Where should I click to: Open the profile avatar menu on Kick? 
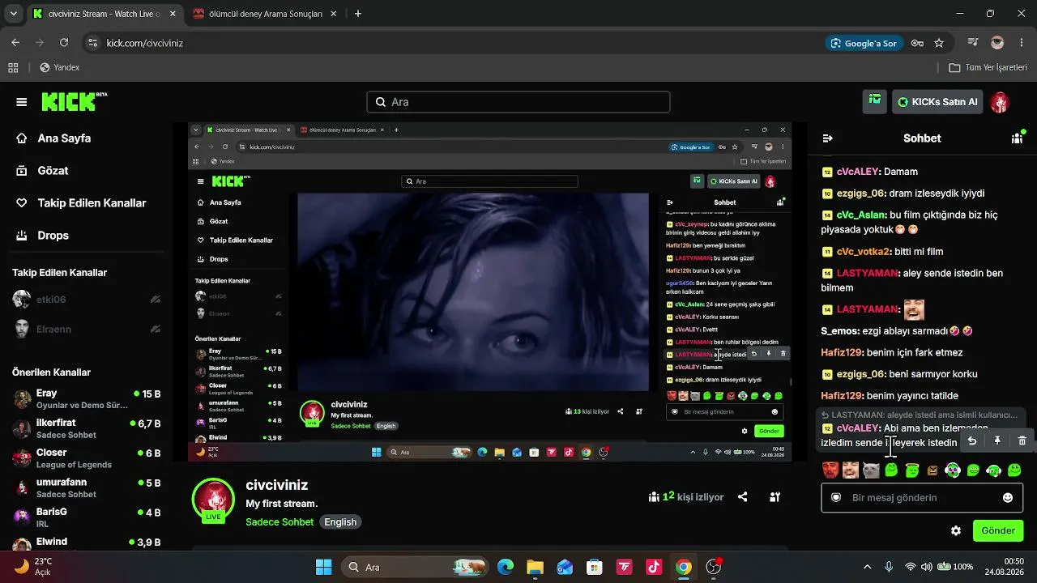(1001, 102)
